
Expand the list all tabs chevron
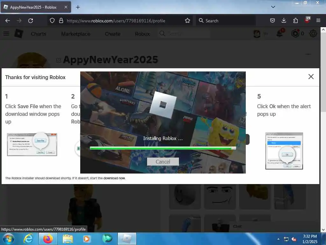[x=273, y=7]
